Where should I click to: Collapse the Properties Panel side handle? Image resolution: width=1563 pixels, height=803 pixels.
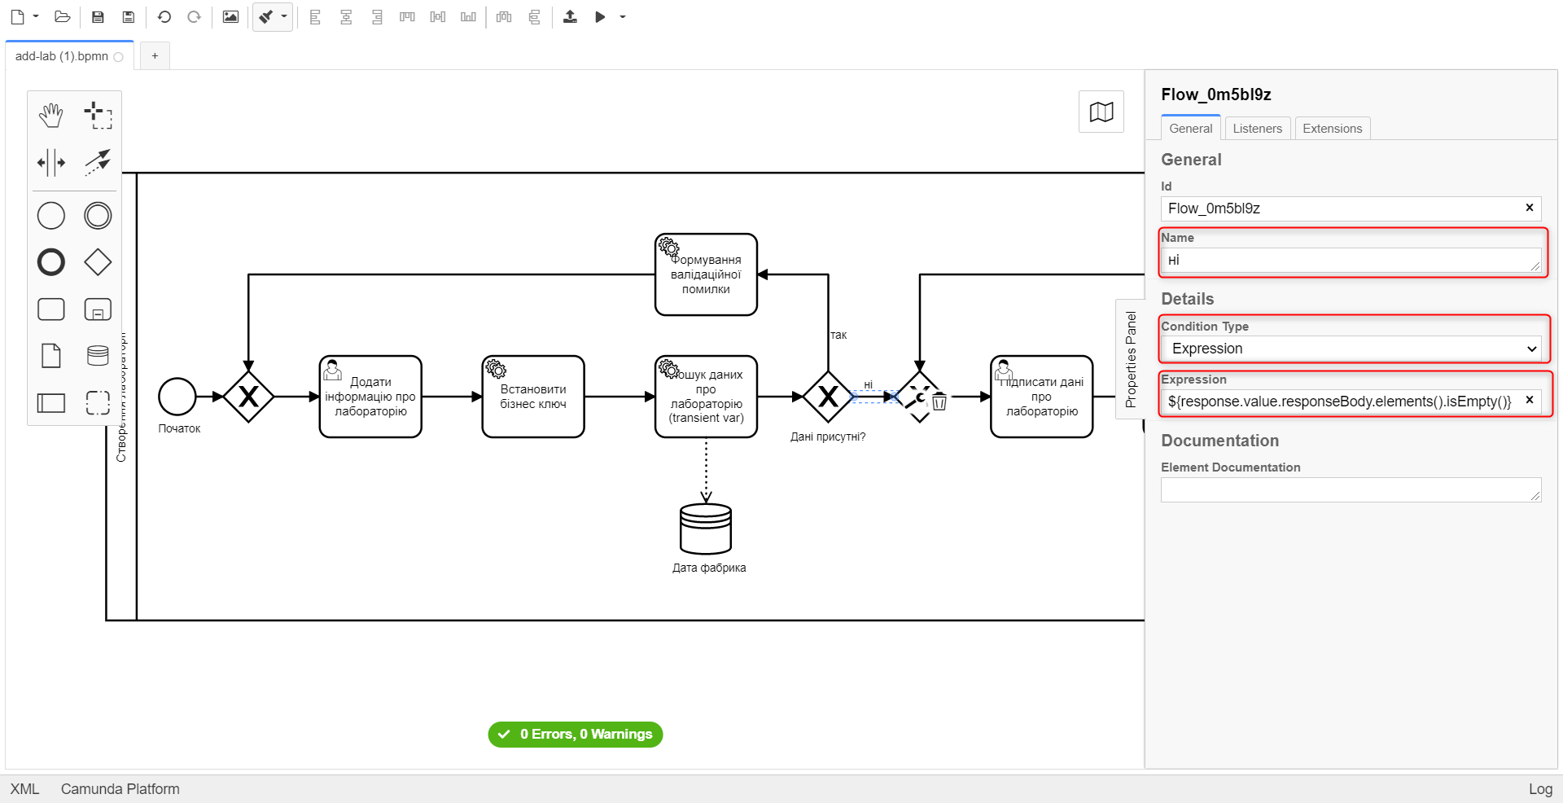coord(1130,359)
